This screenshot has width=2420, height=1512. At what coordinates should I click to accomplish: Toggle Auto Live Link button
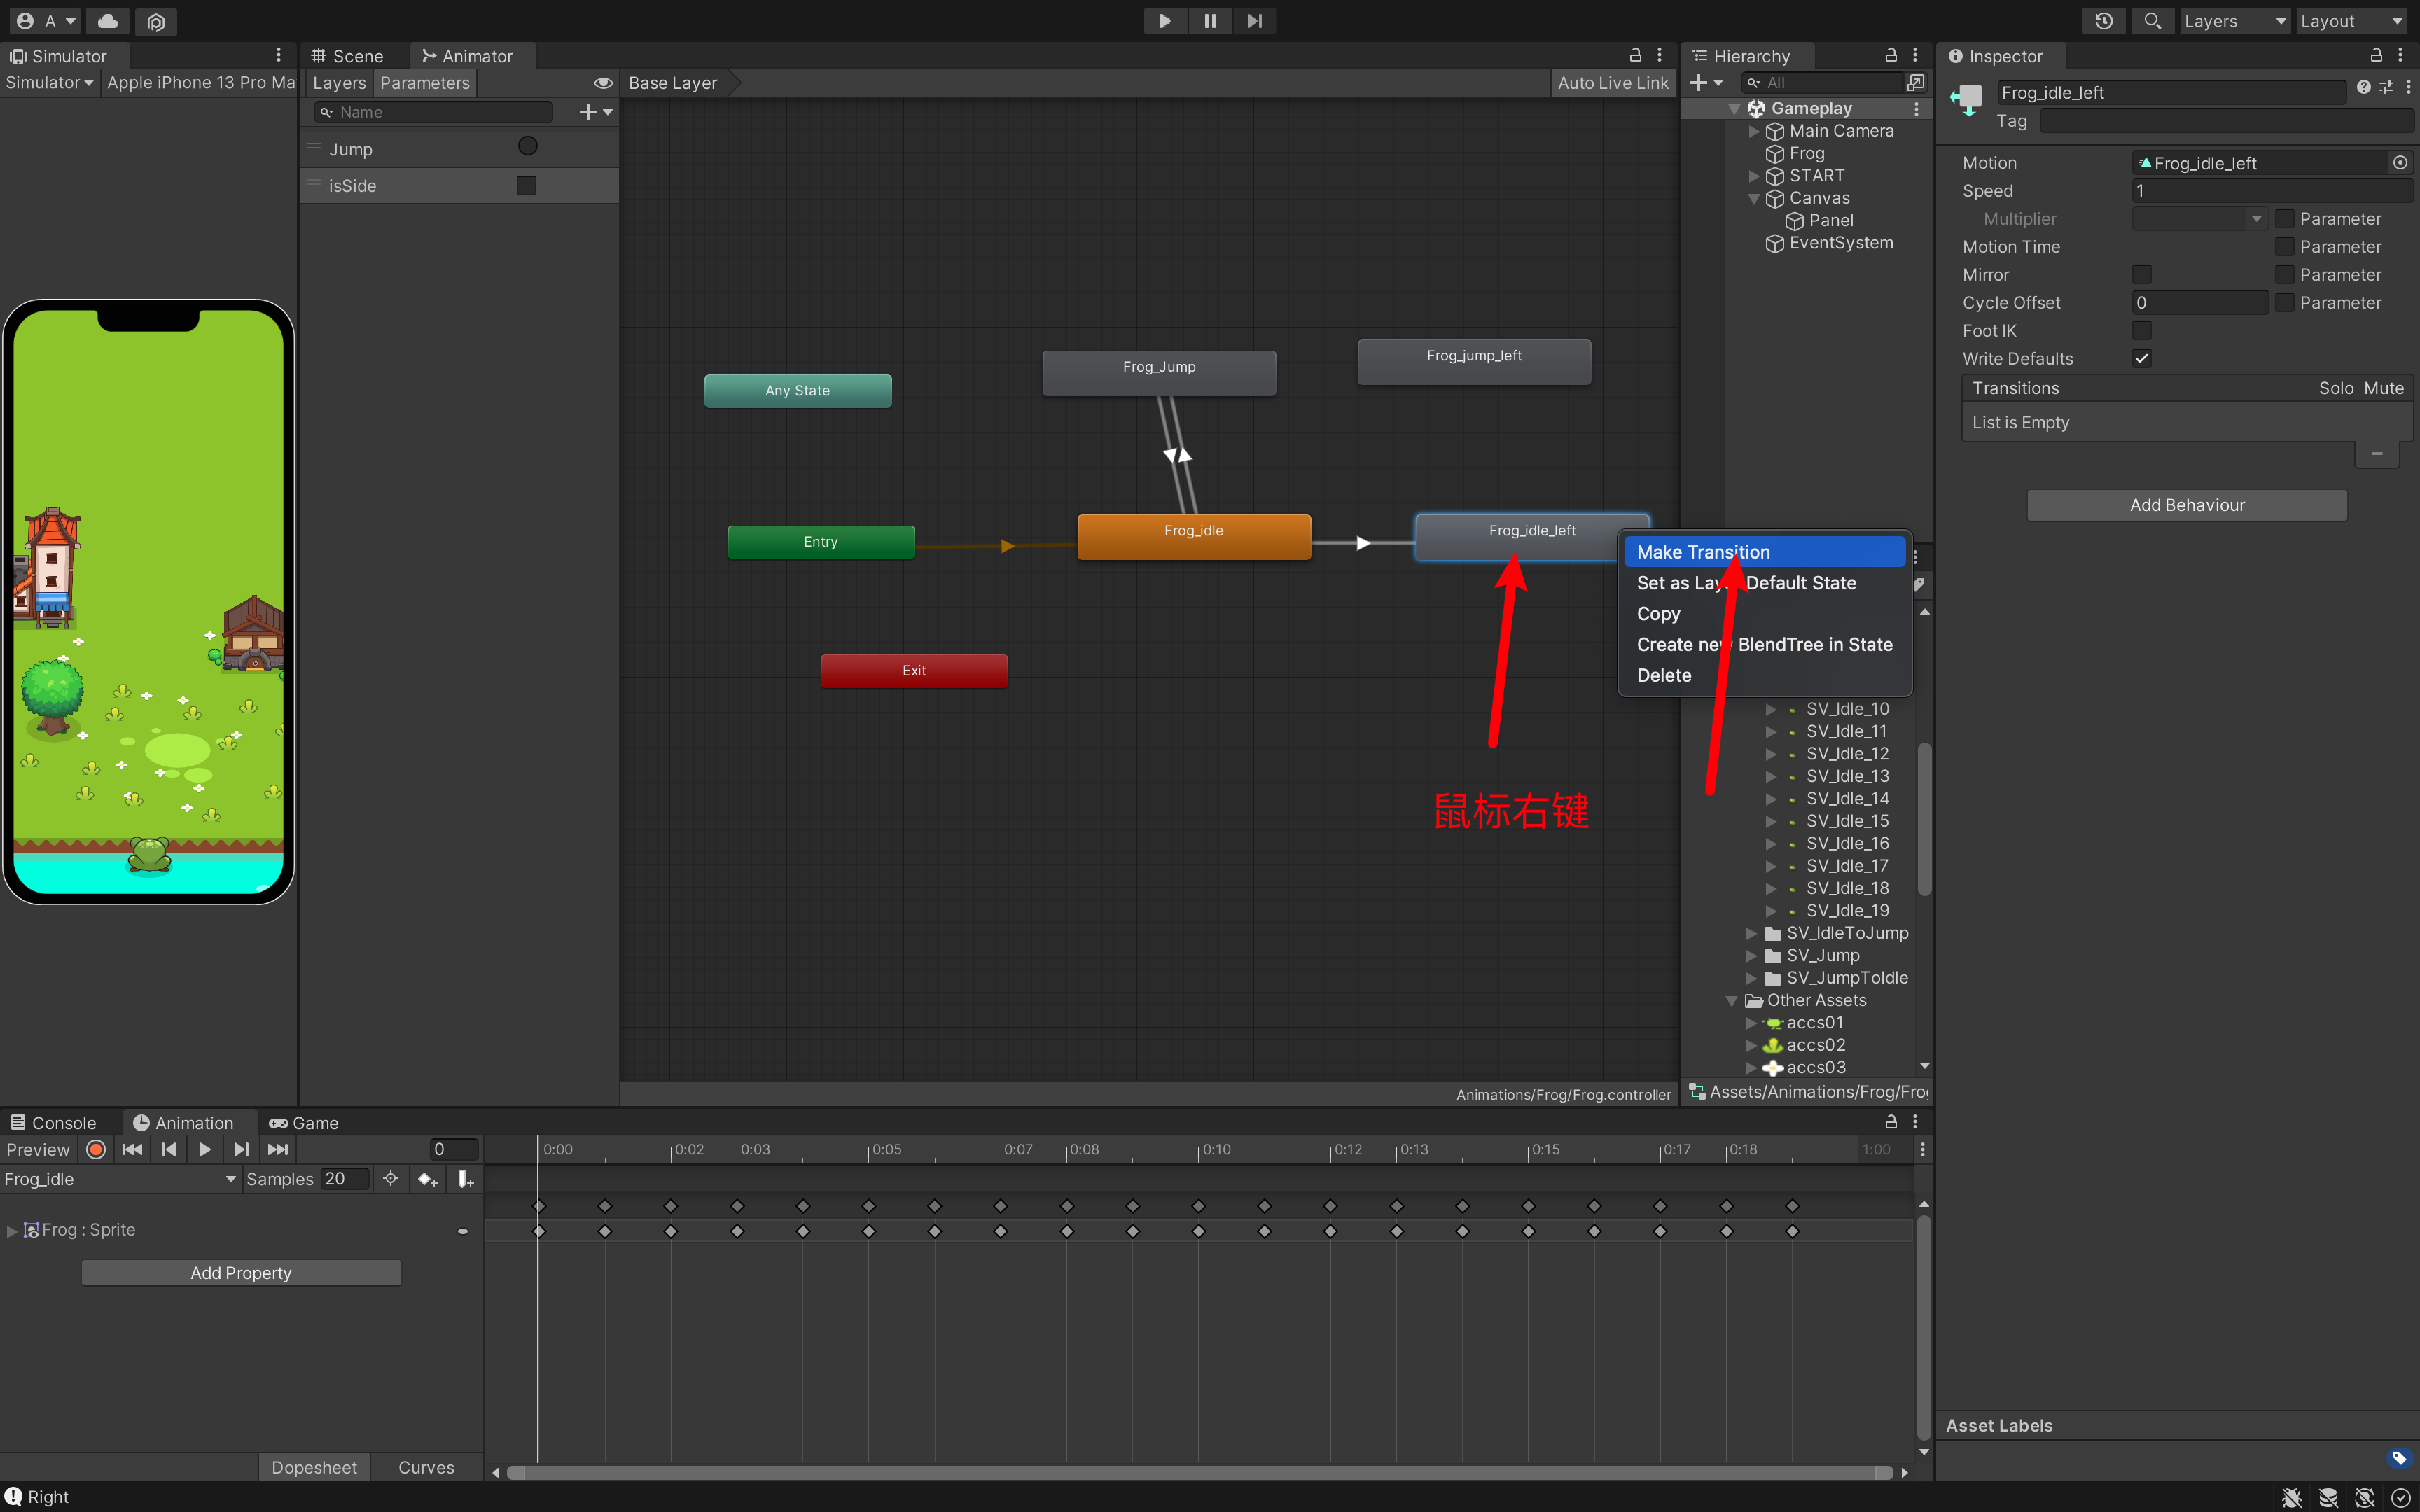tap(1612, 83)
